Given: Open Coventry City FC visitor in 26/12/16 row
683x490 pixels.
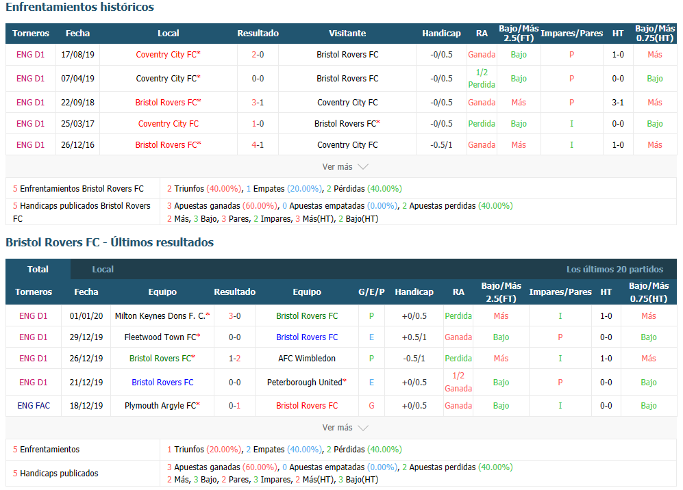Looking at the screenshot, I should 347,145.
